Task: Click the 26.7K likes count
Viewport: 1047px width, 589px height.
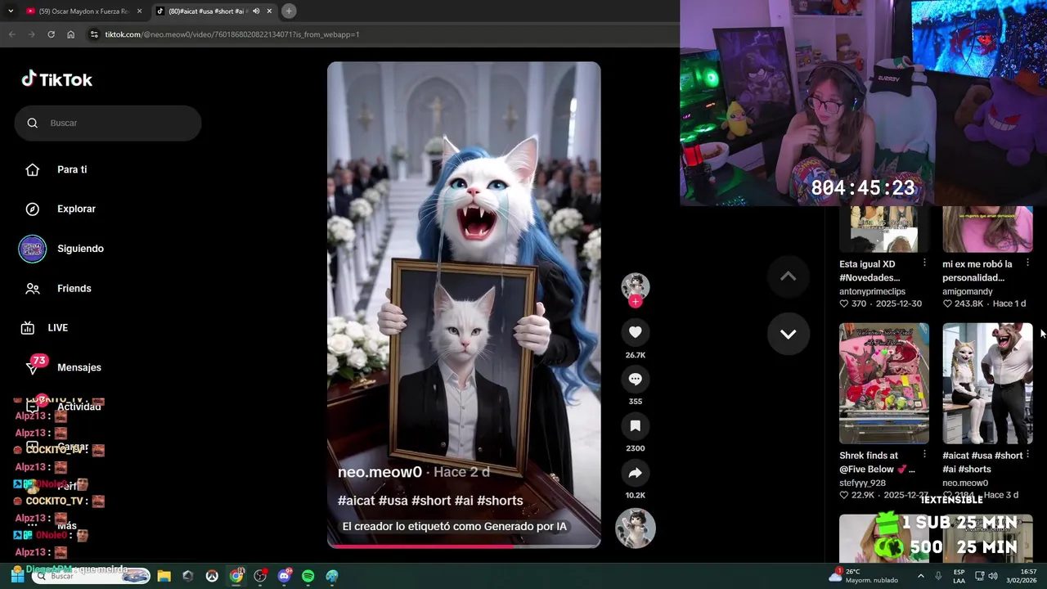Action: pos(635,355)
